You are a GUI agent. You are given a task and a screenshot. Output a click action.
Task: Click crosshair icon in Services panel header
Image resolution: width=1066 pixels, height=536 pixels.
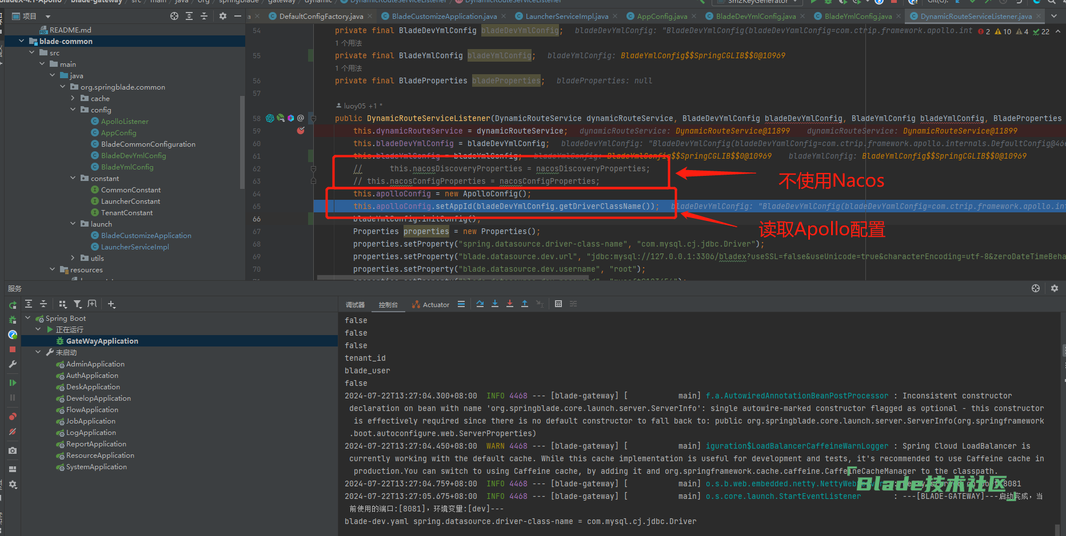point(1036,288)
